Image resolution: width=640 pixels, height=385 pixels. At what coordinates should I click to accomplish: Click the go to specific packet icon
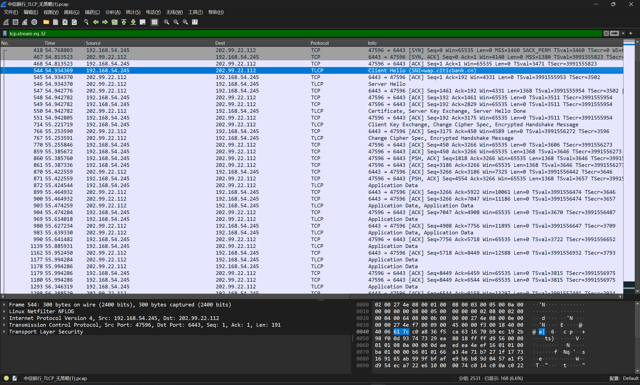pyautogui.click(x=114, y=22)
